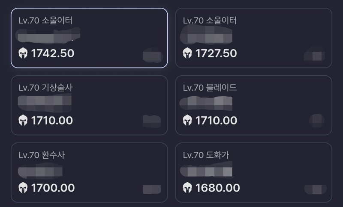This screenshot has height=207, width=343.
Task: Select the Lv.70 소울이터 label on the highlighted card
Action: tap(45, 21)
